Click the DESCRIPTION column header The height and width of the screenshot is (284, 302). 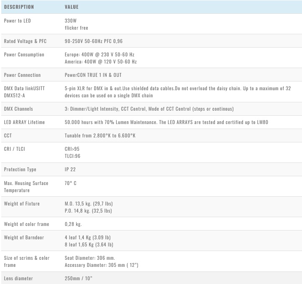pyautogui.click(x=19, y=7)
